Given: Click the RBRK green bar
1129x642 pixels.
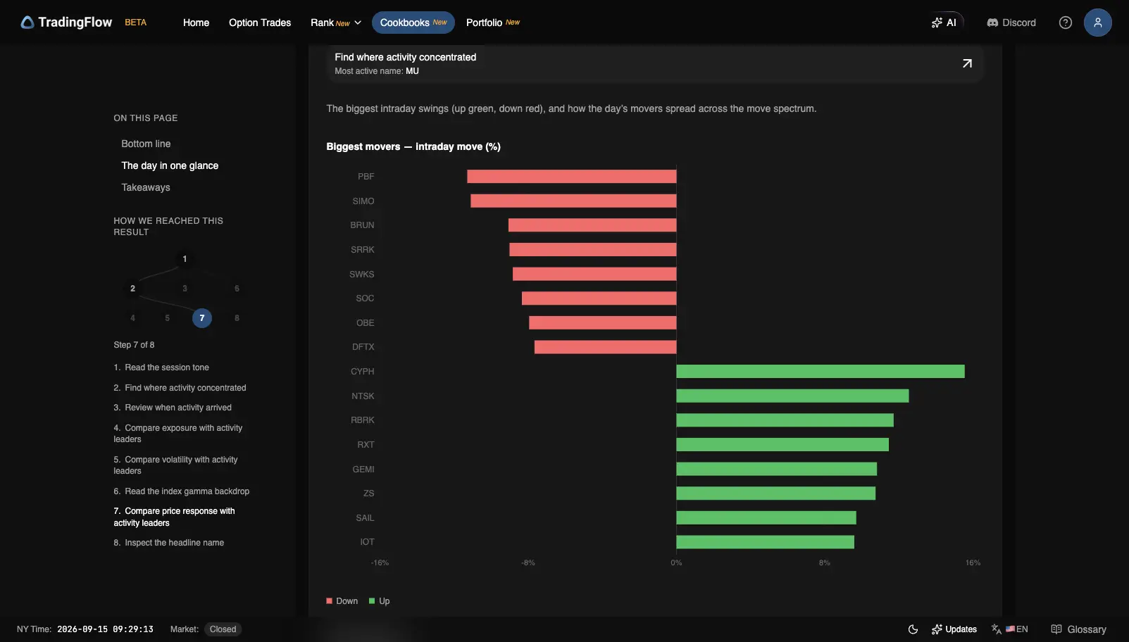Looking at the screenshot, I should click(785, 420).
